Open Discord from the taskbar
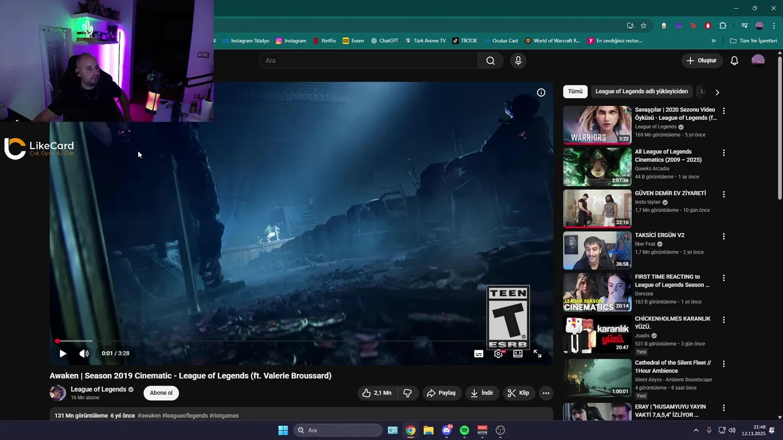Image resolution: width=783 pixels, height=440 pixels. pyautogui.click(x=447, y=430)
